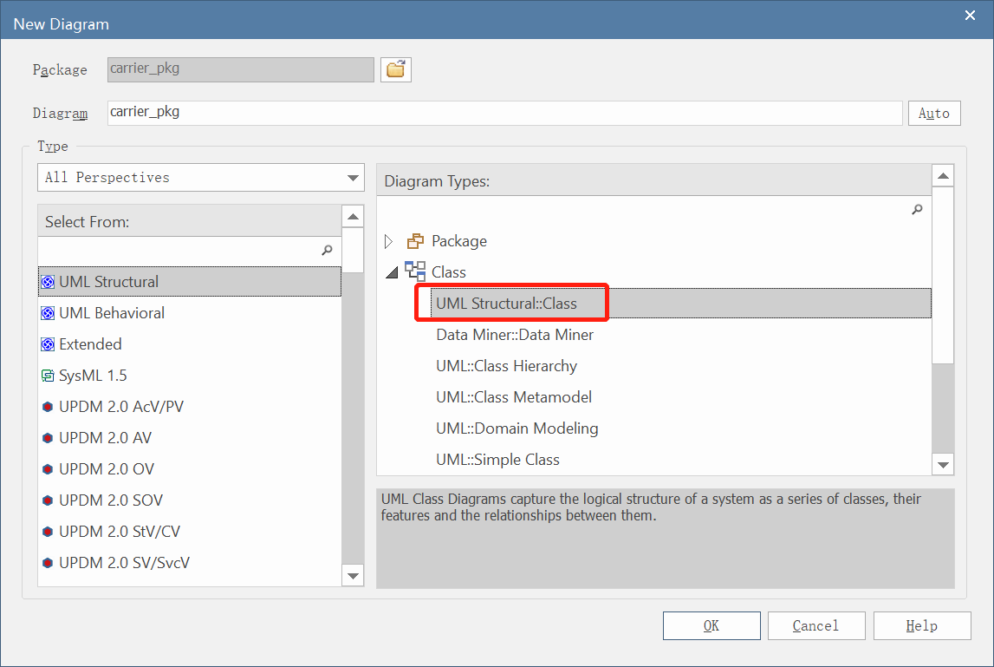Click the UPDM 2.0 AcV/PV icon
This screenshot has height=667, width=994.
pyautogui.click(x=48, y=407)
